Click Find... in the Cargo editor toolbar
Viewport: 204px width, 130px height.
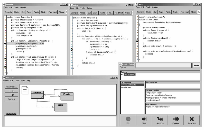(x=175, y=12)
